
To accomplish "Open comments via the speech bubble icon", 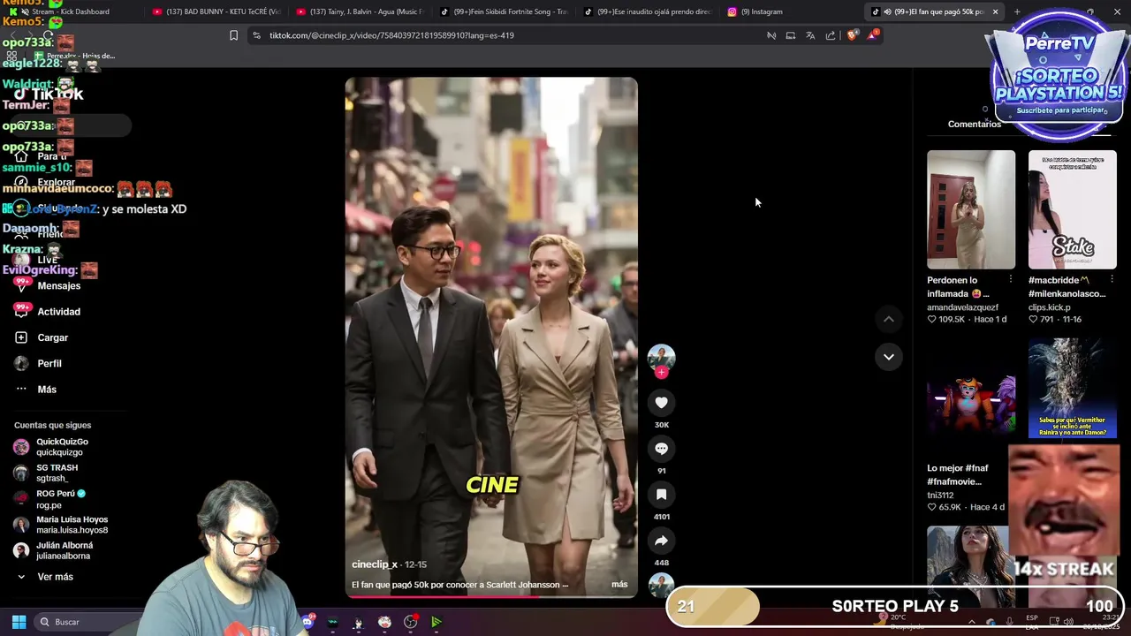I will [661, 449].
